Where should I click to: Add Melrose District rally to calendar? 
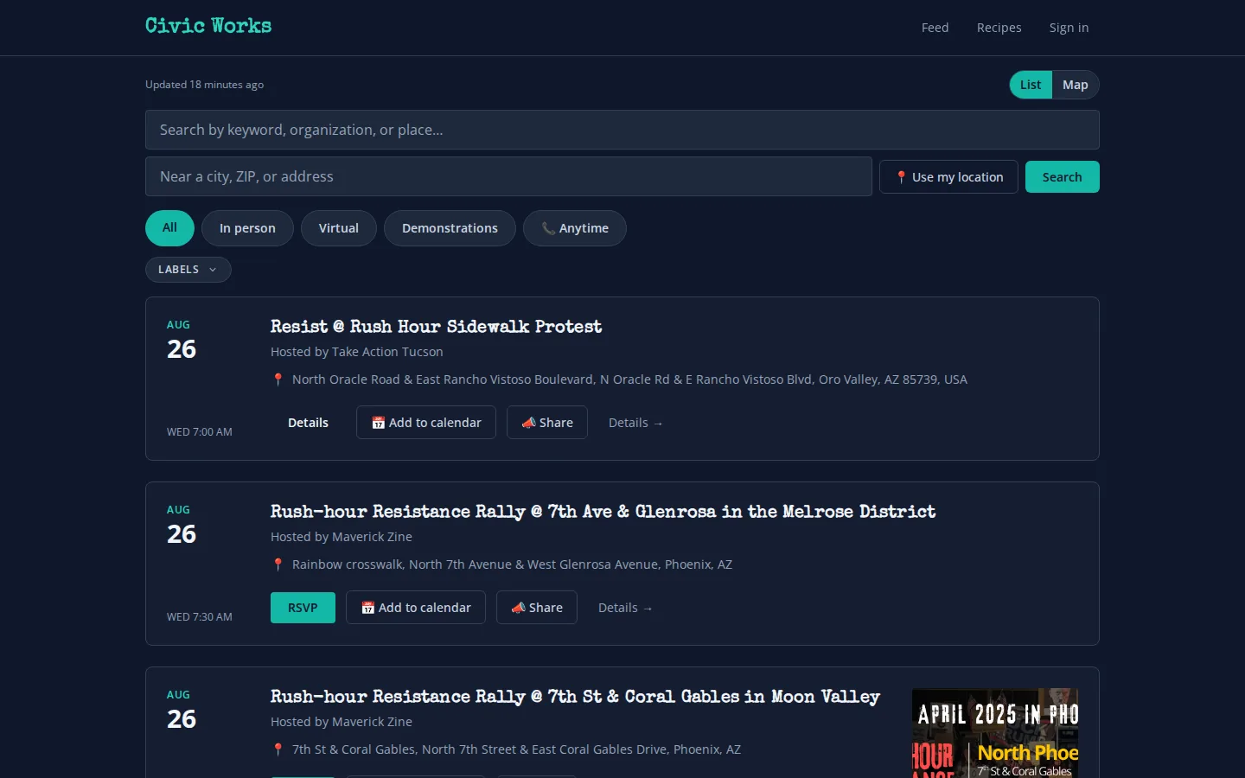(416, 608)
